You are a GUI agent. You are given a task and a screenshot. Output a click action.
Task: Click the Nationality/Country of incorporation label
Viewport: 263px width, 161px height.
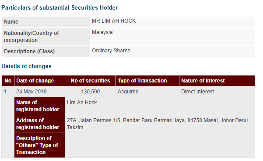click(x=32, y=37)
